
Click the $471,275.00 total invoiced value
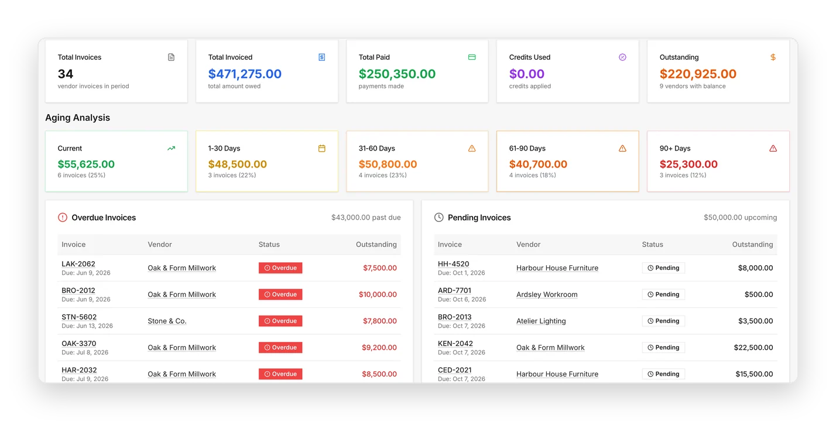245,74
